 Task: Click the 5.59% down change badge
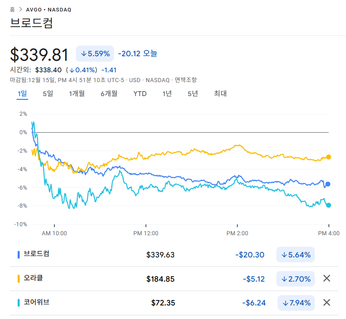click(95, 53)
